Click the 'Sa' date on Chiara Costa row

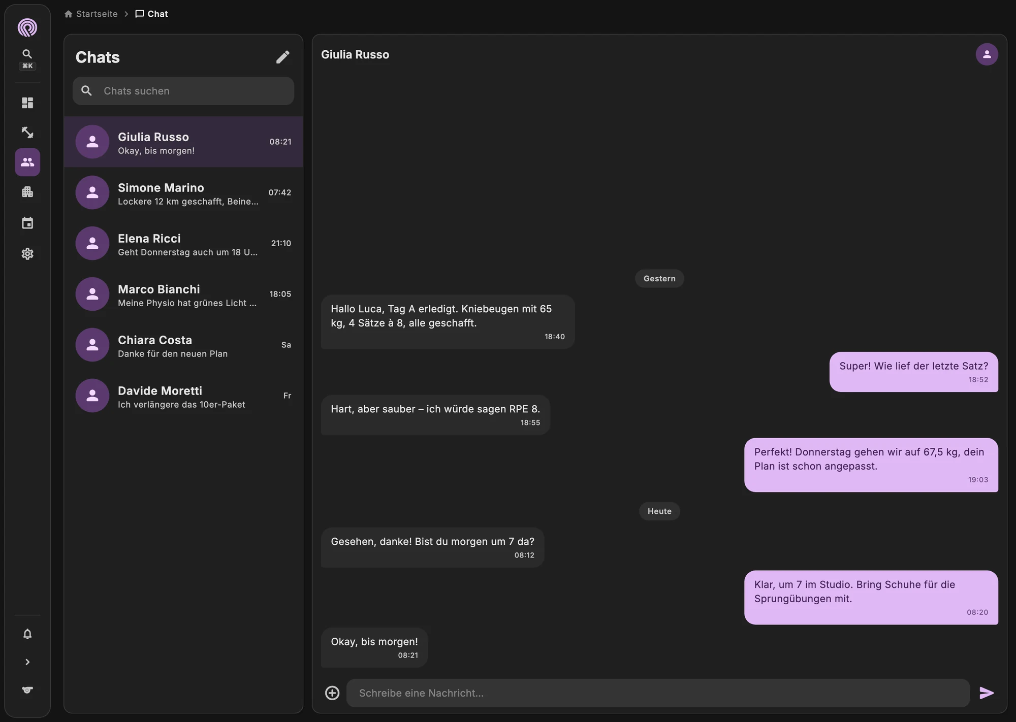point(287,345)
